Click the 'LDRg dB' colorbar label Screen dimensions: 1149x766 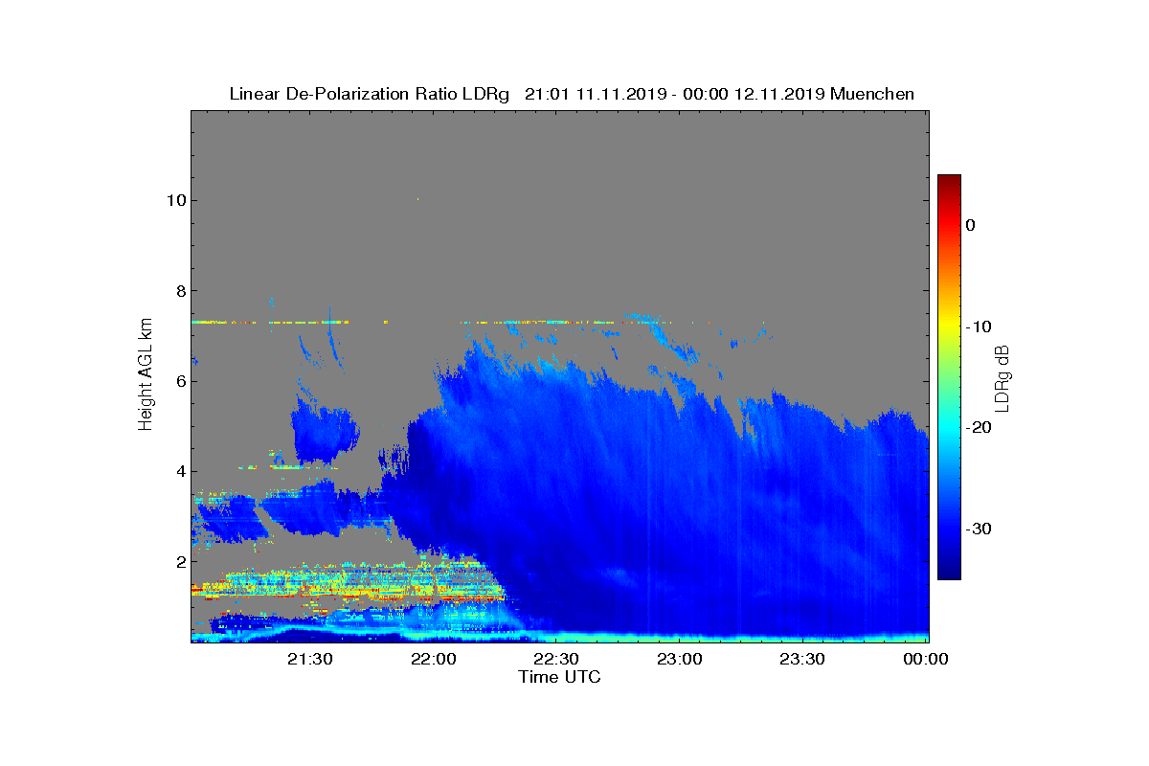[x=1003, y=377]
